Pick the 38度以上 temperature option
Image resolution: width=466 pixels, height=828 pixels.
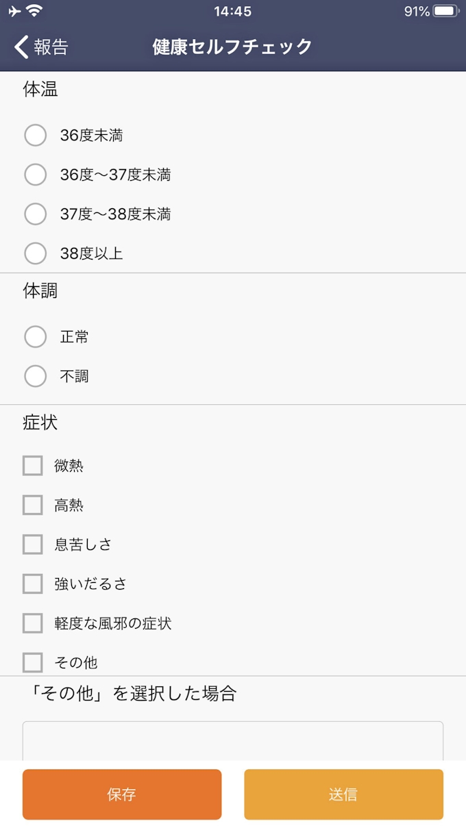point(36,253)
